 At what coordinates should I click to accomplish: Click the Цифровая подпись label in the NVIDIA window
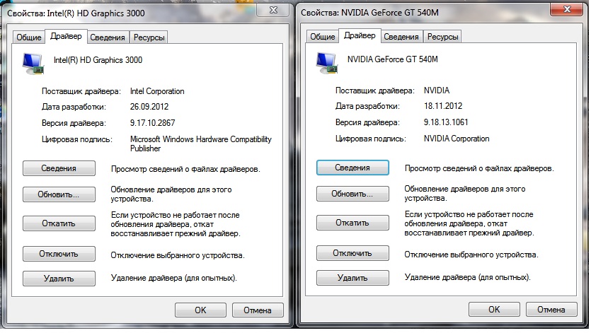(370, 139)
